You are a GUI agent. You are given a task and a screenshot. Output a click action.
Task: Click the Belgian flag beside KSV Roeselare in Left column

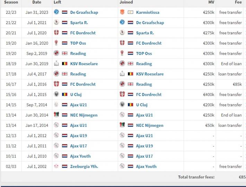(x=65, y=64)
